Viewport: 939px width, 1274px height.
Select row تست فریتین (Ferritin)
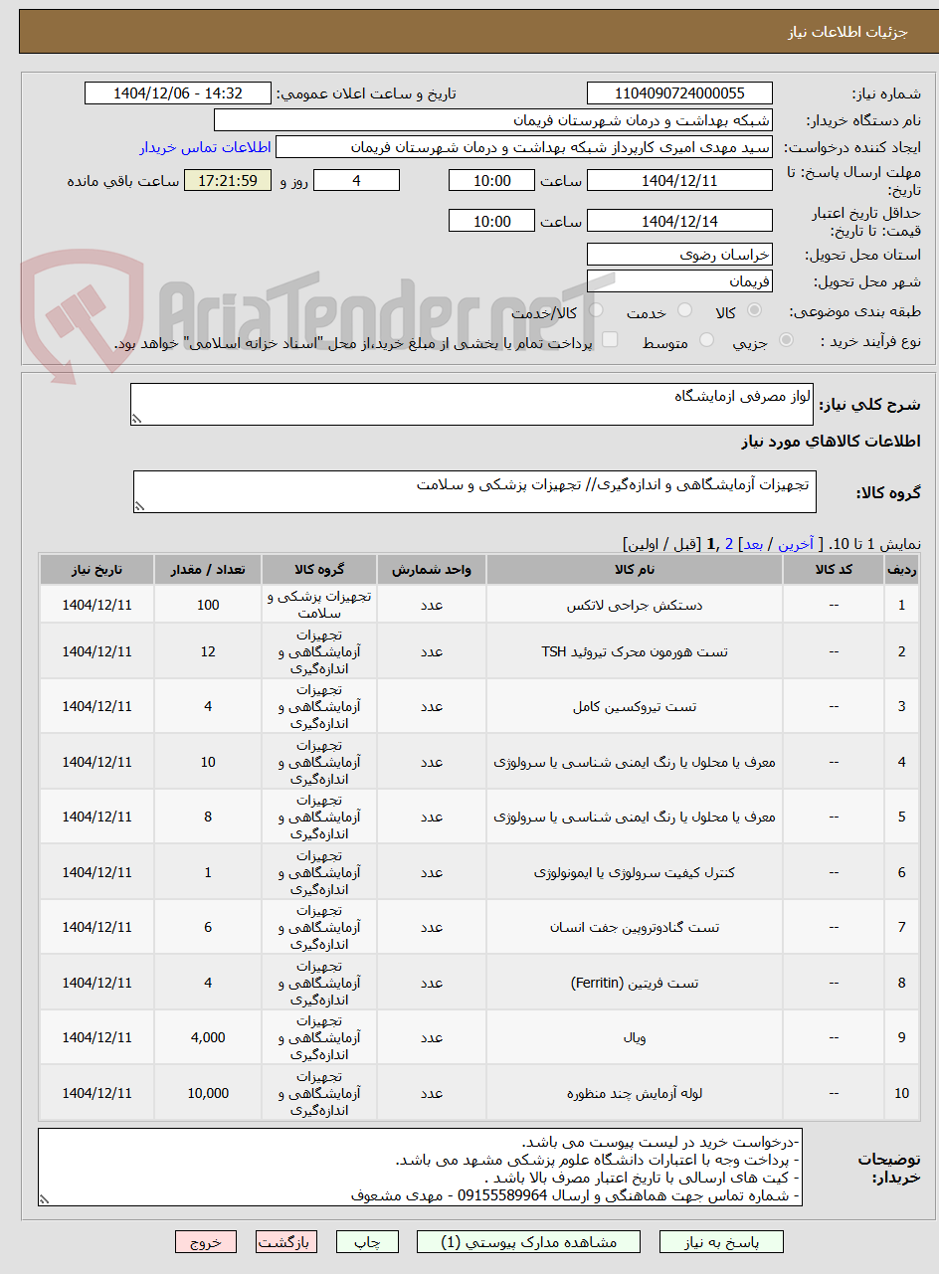click(x=479, y=983)
